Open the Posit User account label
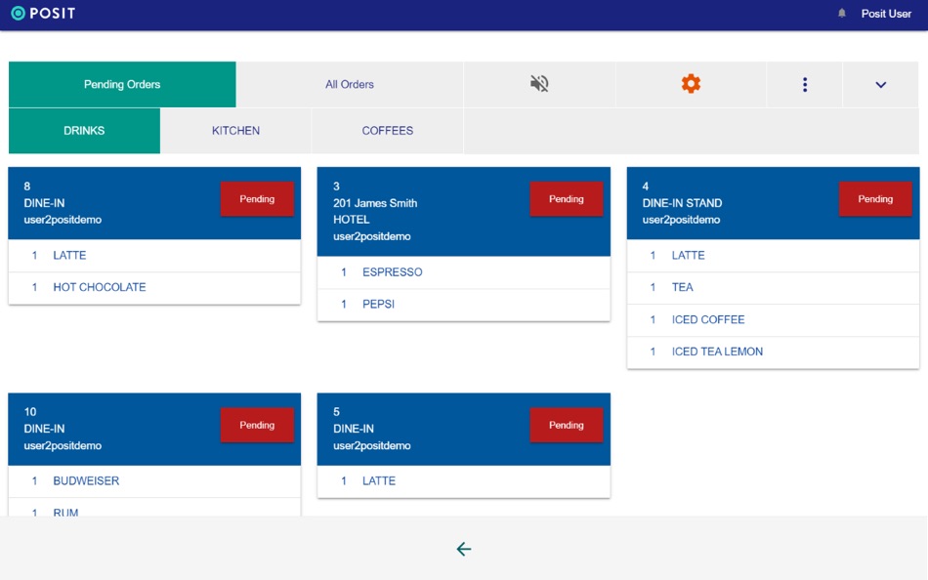This screenshot has width=928, height=580. click(x=886, y=14)
